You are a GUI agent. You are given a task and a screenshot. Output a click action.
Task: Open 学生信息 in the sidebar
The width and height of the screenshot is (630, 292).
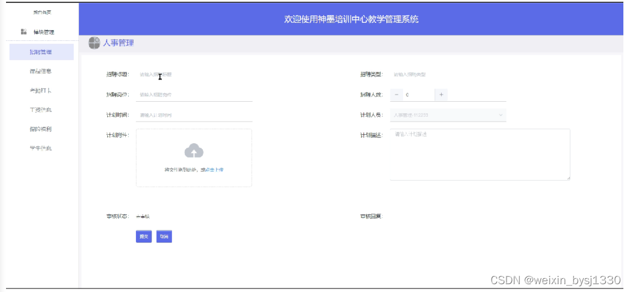click(x=41, y=149)
